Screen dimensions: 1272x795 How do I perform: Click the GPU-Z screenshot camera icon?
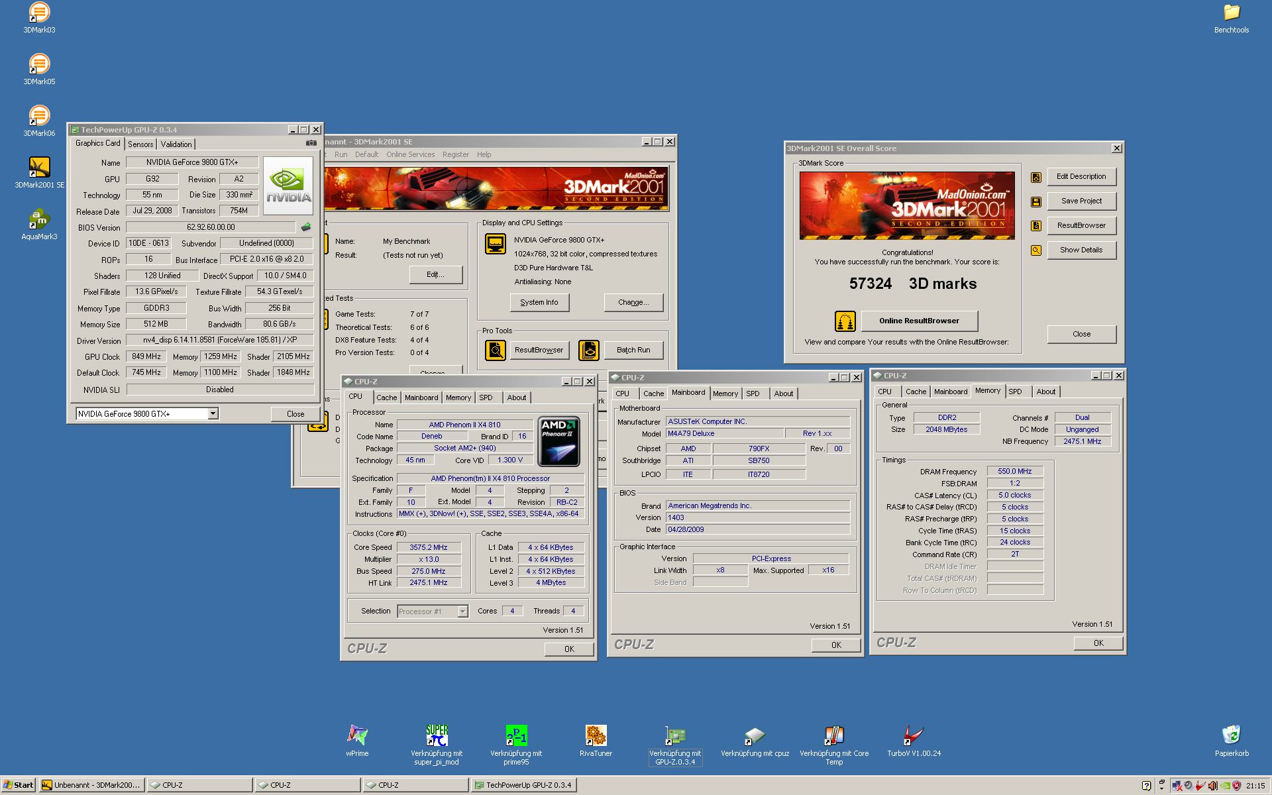311,143
